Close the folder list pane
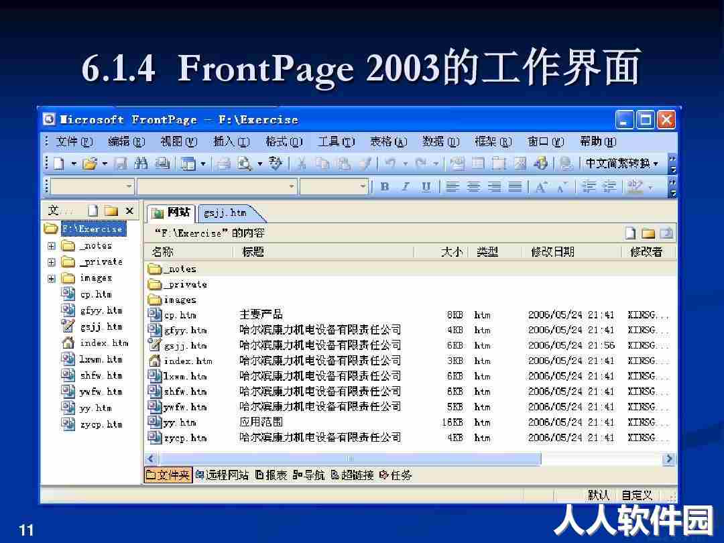Screen dimensions: 724x543 click(x=130, y=211)
